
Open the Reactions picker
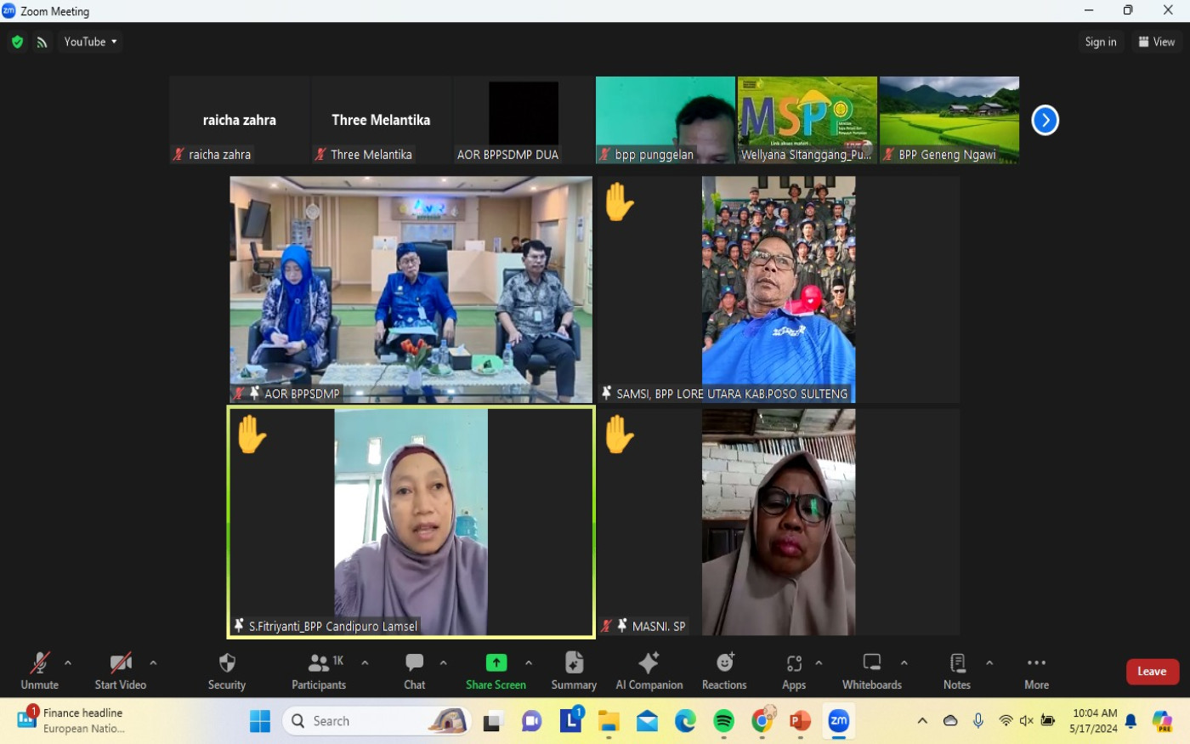[724, 671]
